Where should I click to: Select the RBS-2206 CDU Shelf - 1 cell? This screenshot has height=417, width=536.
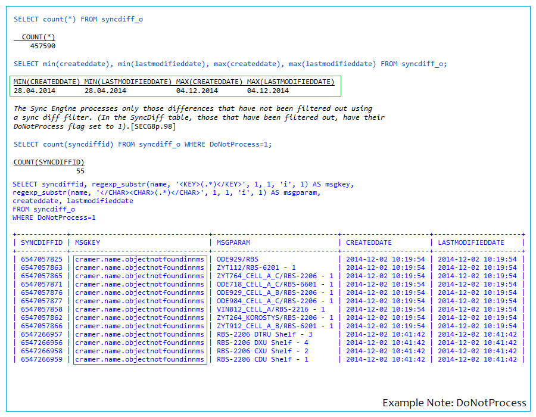coord(262,359)
